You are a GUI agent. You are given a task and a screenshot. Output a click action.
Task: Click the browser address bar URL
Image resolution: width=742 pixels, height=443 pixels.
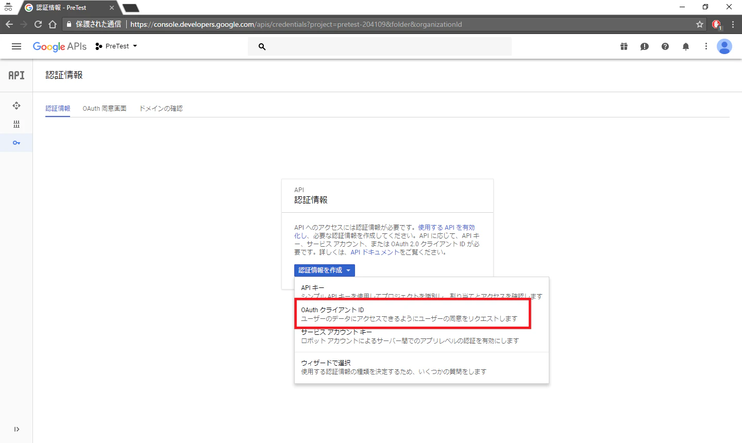[296, 24]
